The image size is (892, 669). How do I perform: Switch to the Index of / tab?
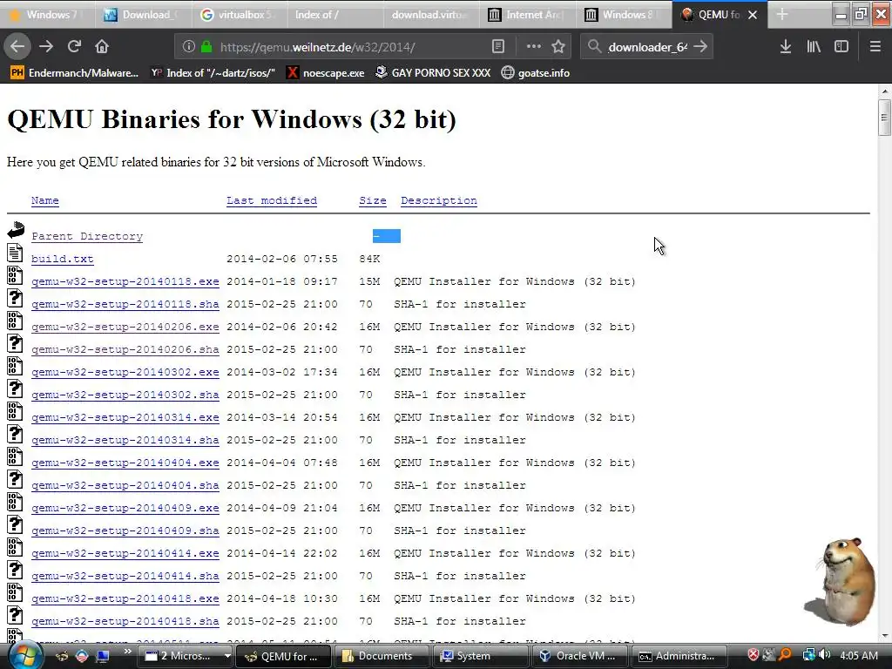334,15
